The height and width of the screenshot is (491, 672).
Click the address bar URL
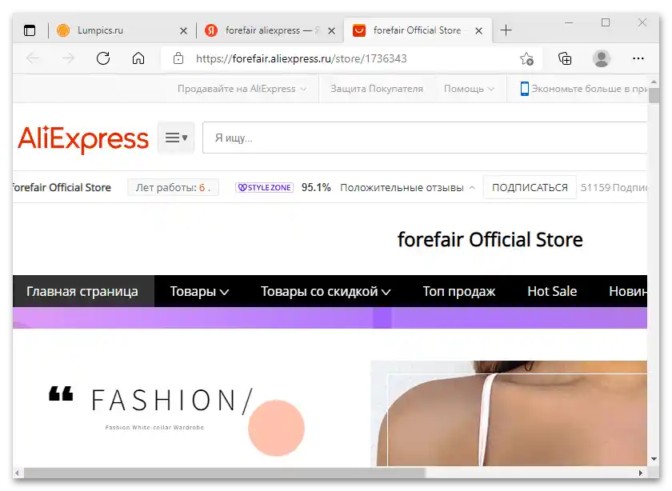point(302,58)
